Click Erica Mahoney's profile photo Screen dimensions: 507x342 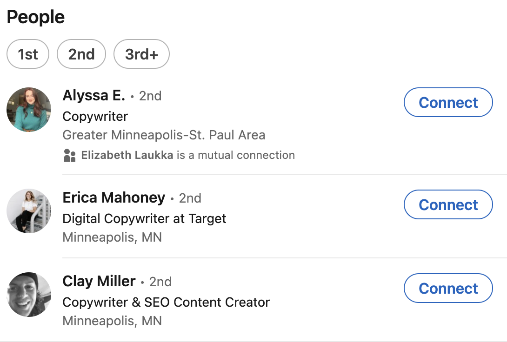(28, 211)
